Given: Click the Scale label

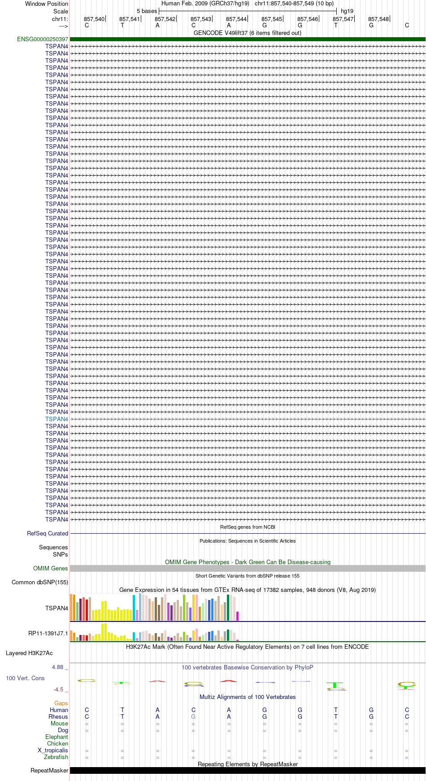Looking at the screenshot, I should pos(61,11).
